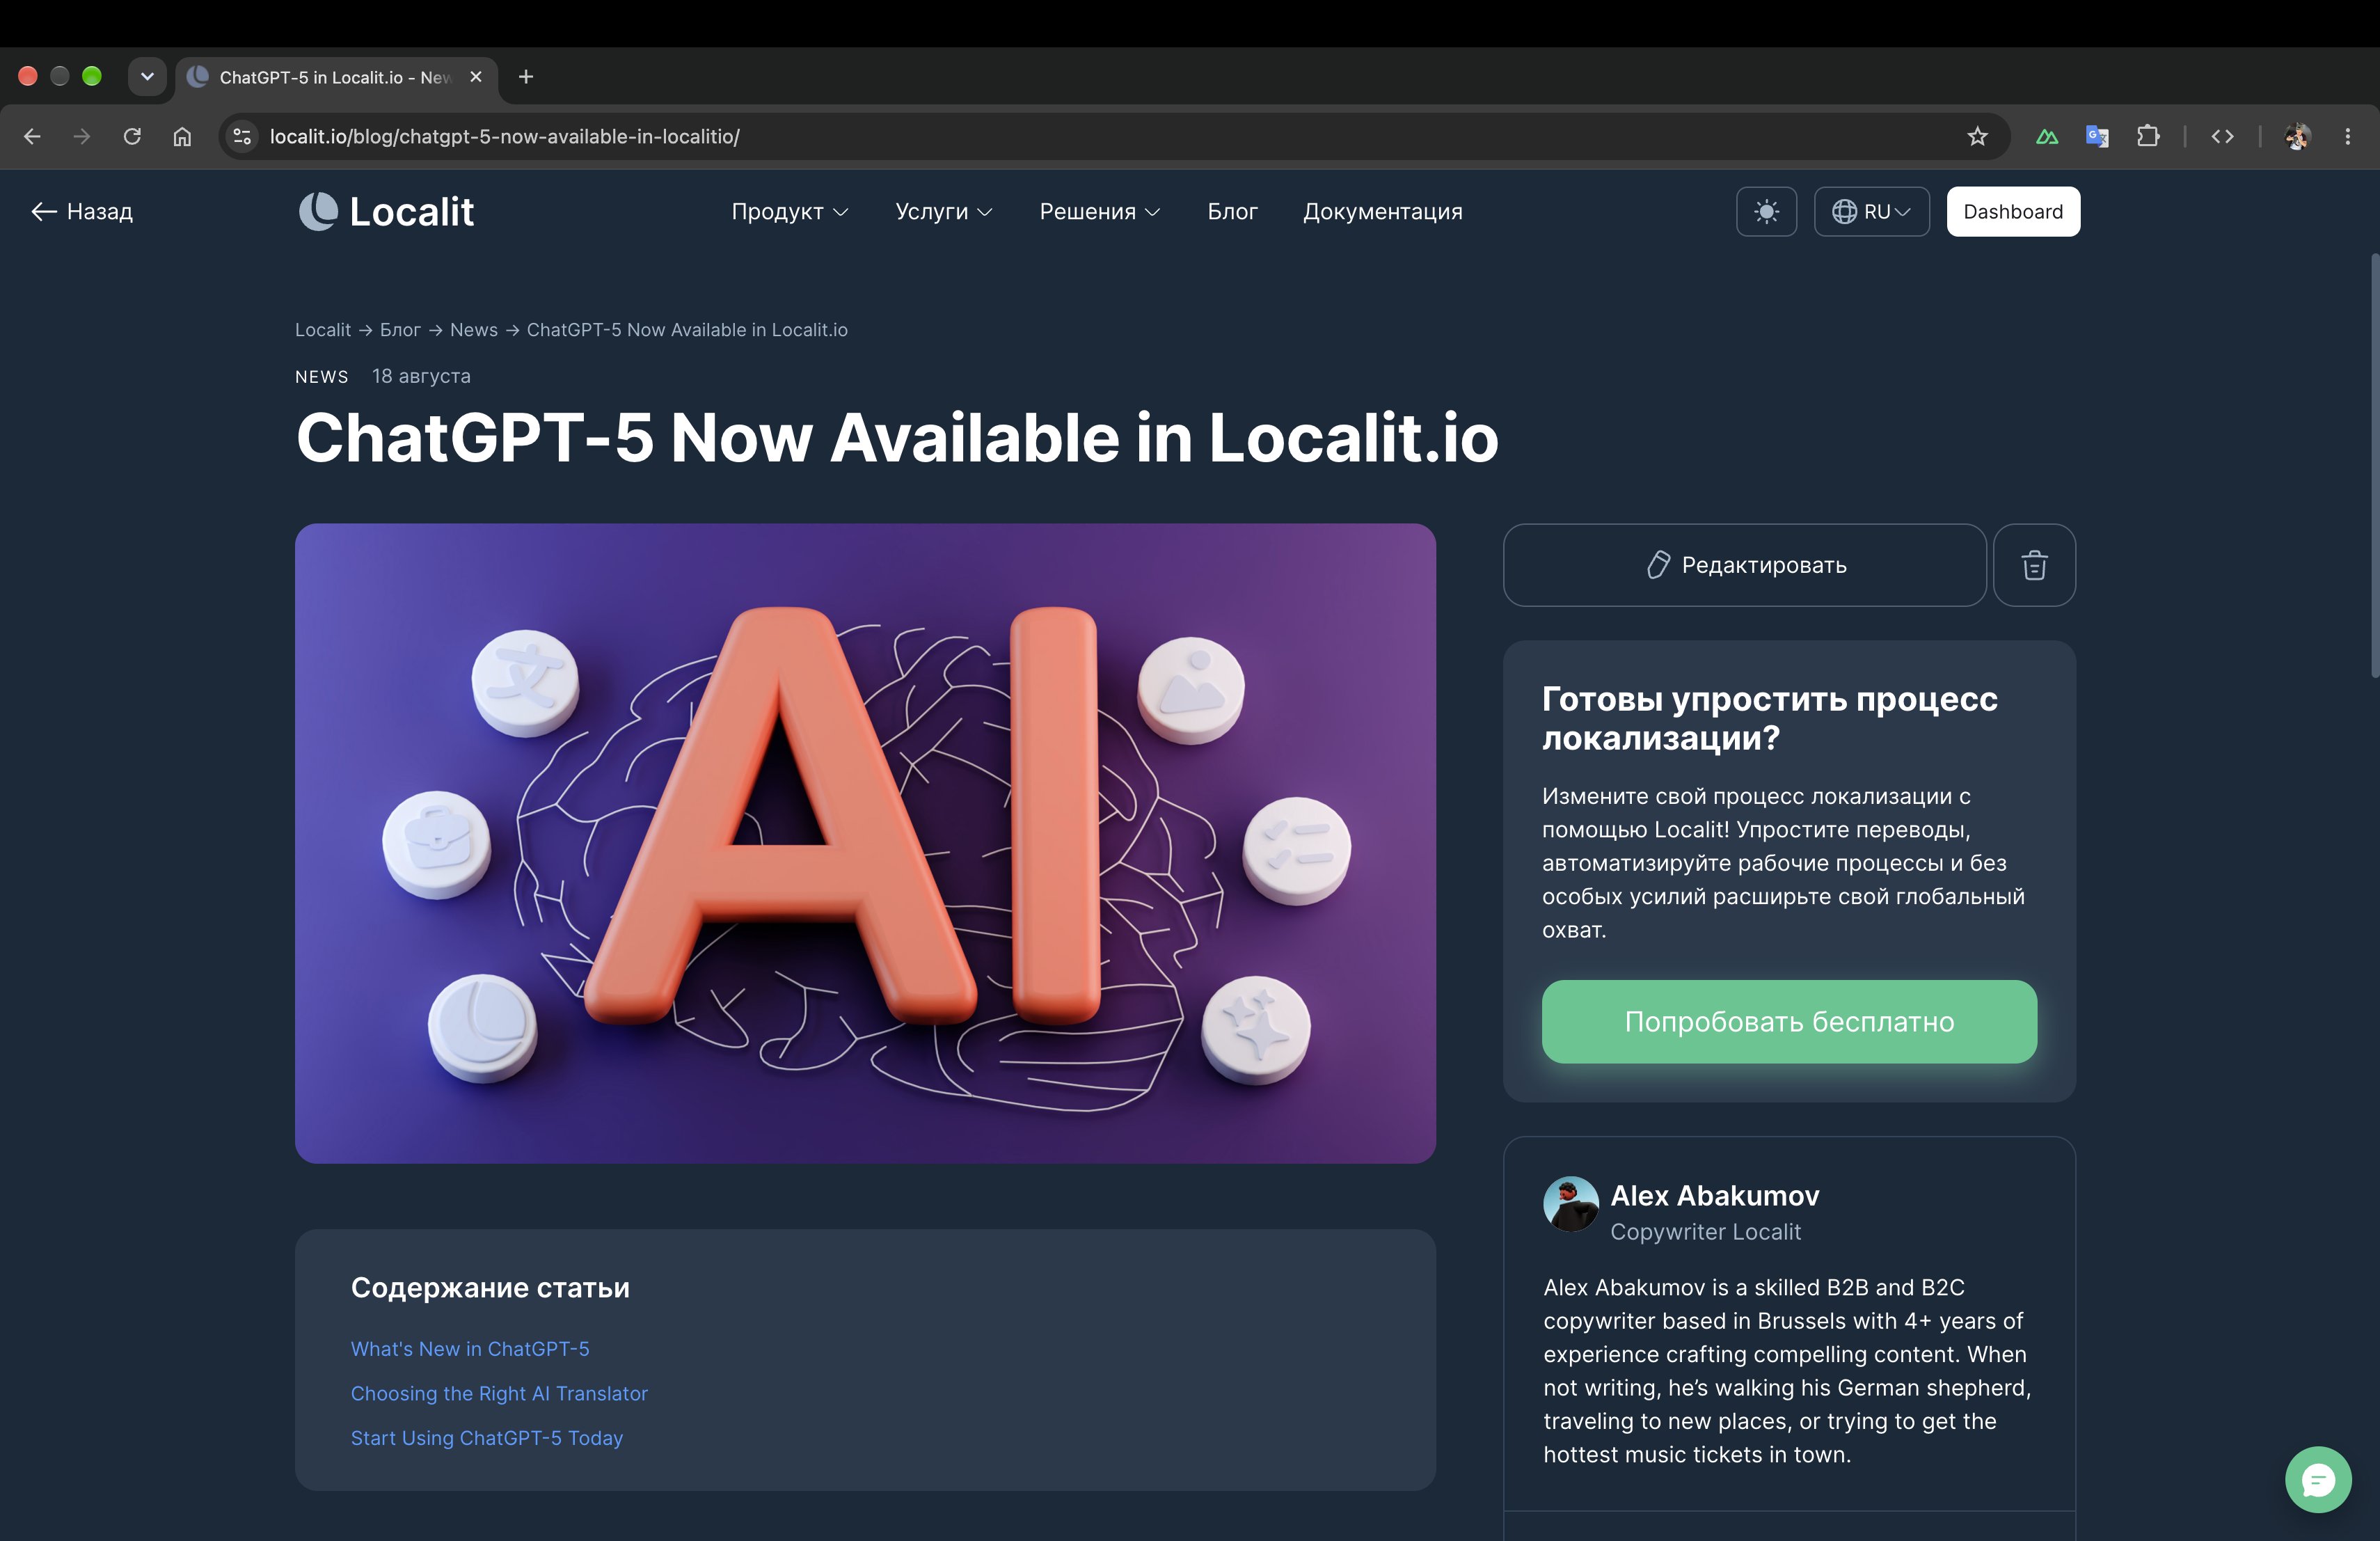Toggle the light/dark theme sun button
This screenshot has width=2380, height=1541.
tap(1767, 212)
